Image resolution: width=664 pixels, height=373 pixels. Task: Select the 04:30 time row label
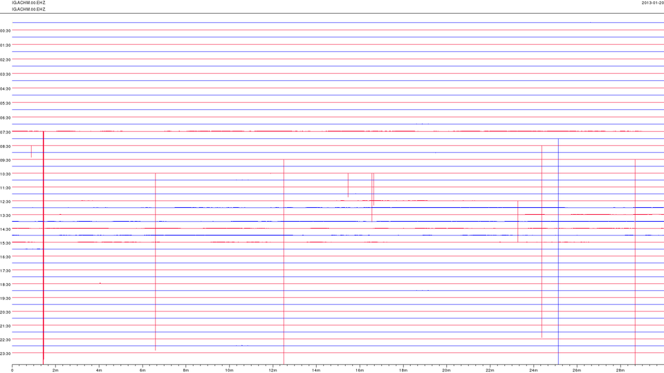click(6, 89)
